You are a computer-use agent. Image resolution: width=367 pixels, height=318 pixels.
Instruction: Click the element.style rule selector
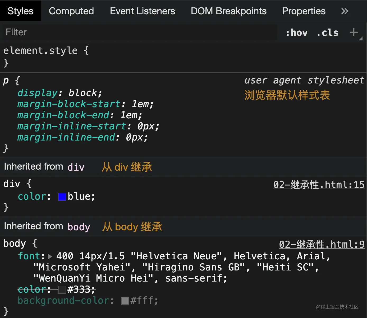click(40, 50)
